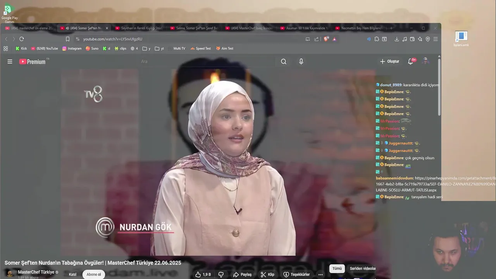Click the video player showing Nurdan Gök
Screen dimensions: 496x279
pyautogui.click(x=218, y=163)
